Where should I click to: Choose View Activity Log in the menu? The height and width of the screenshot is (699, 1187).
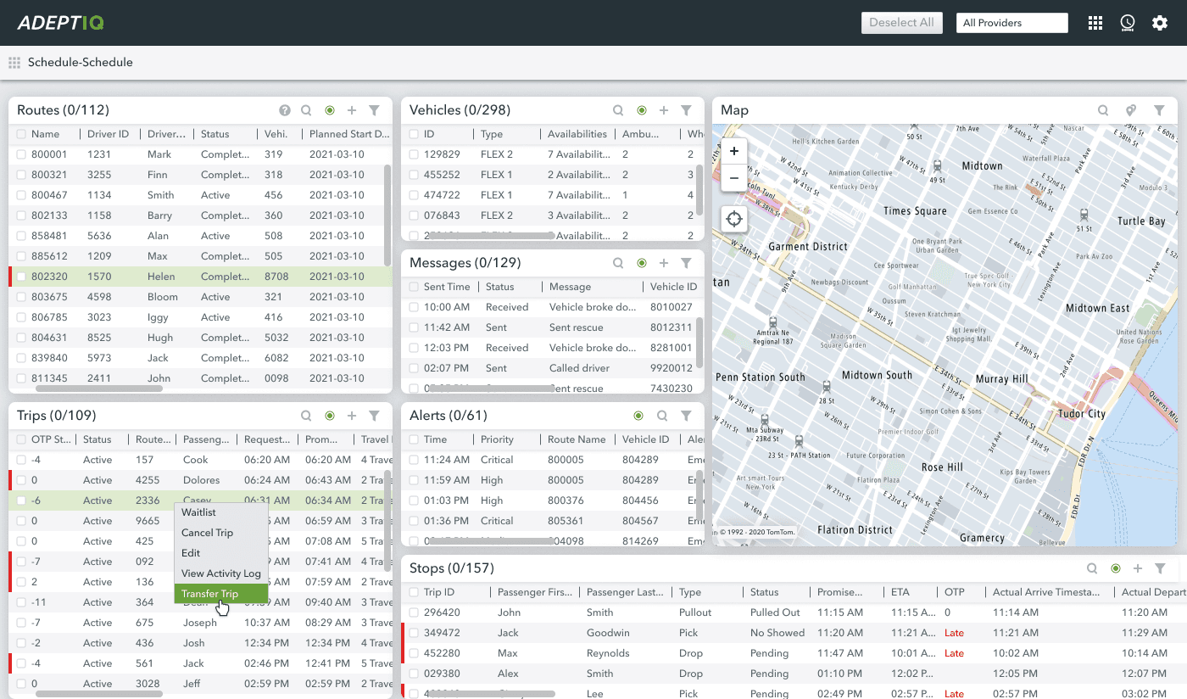tap(220, 573)
